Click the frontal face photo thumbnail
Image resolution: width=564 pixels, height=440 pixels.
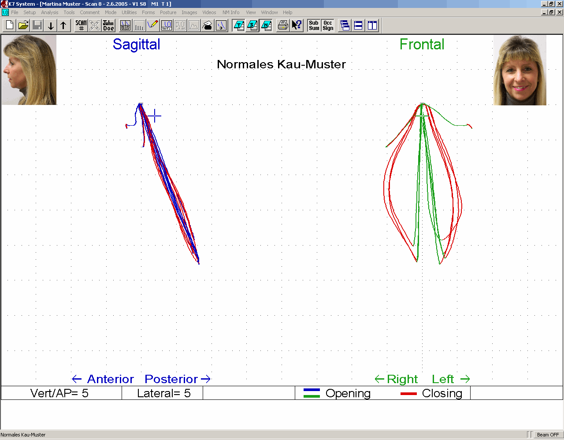point(519,70)
